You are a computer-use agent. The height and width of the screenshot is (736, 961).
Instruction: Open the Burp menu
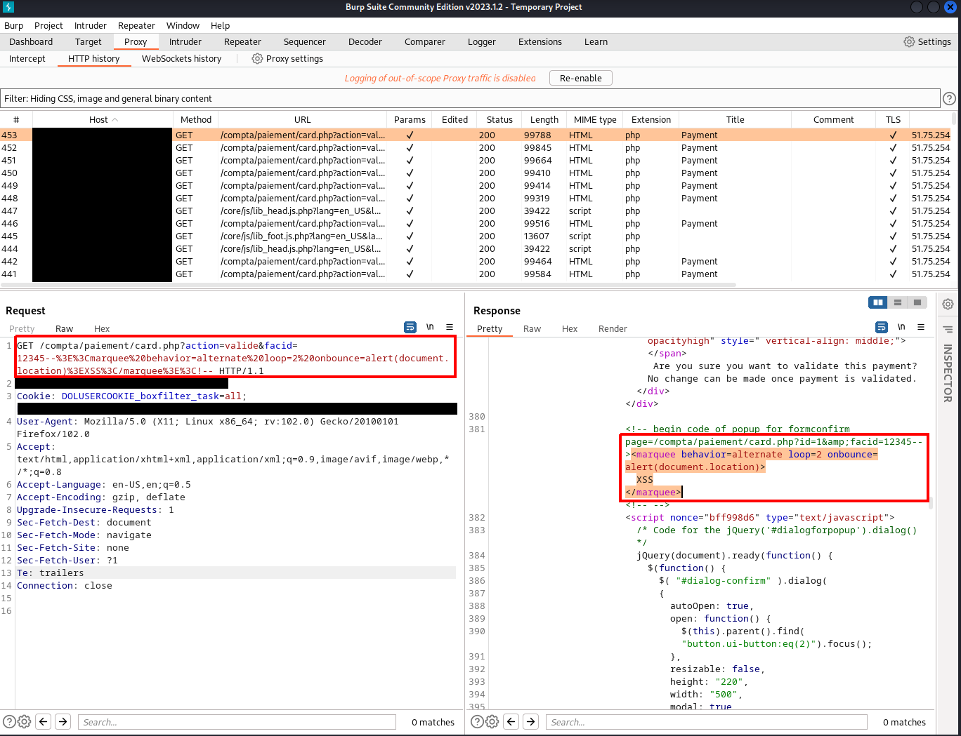(x=13, y=25)
